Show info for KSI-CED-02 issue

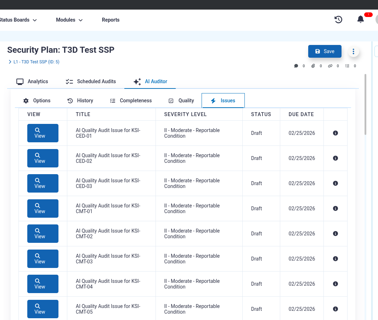tap(335, 158)
